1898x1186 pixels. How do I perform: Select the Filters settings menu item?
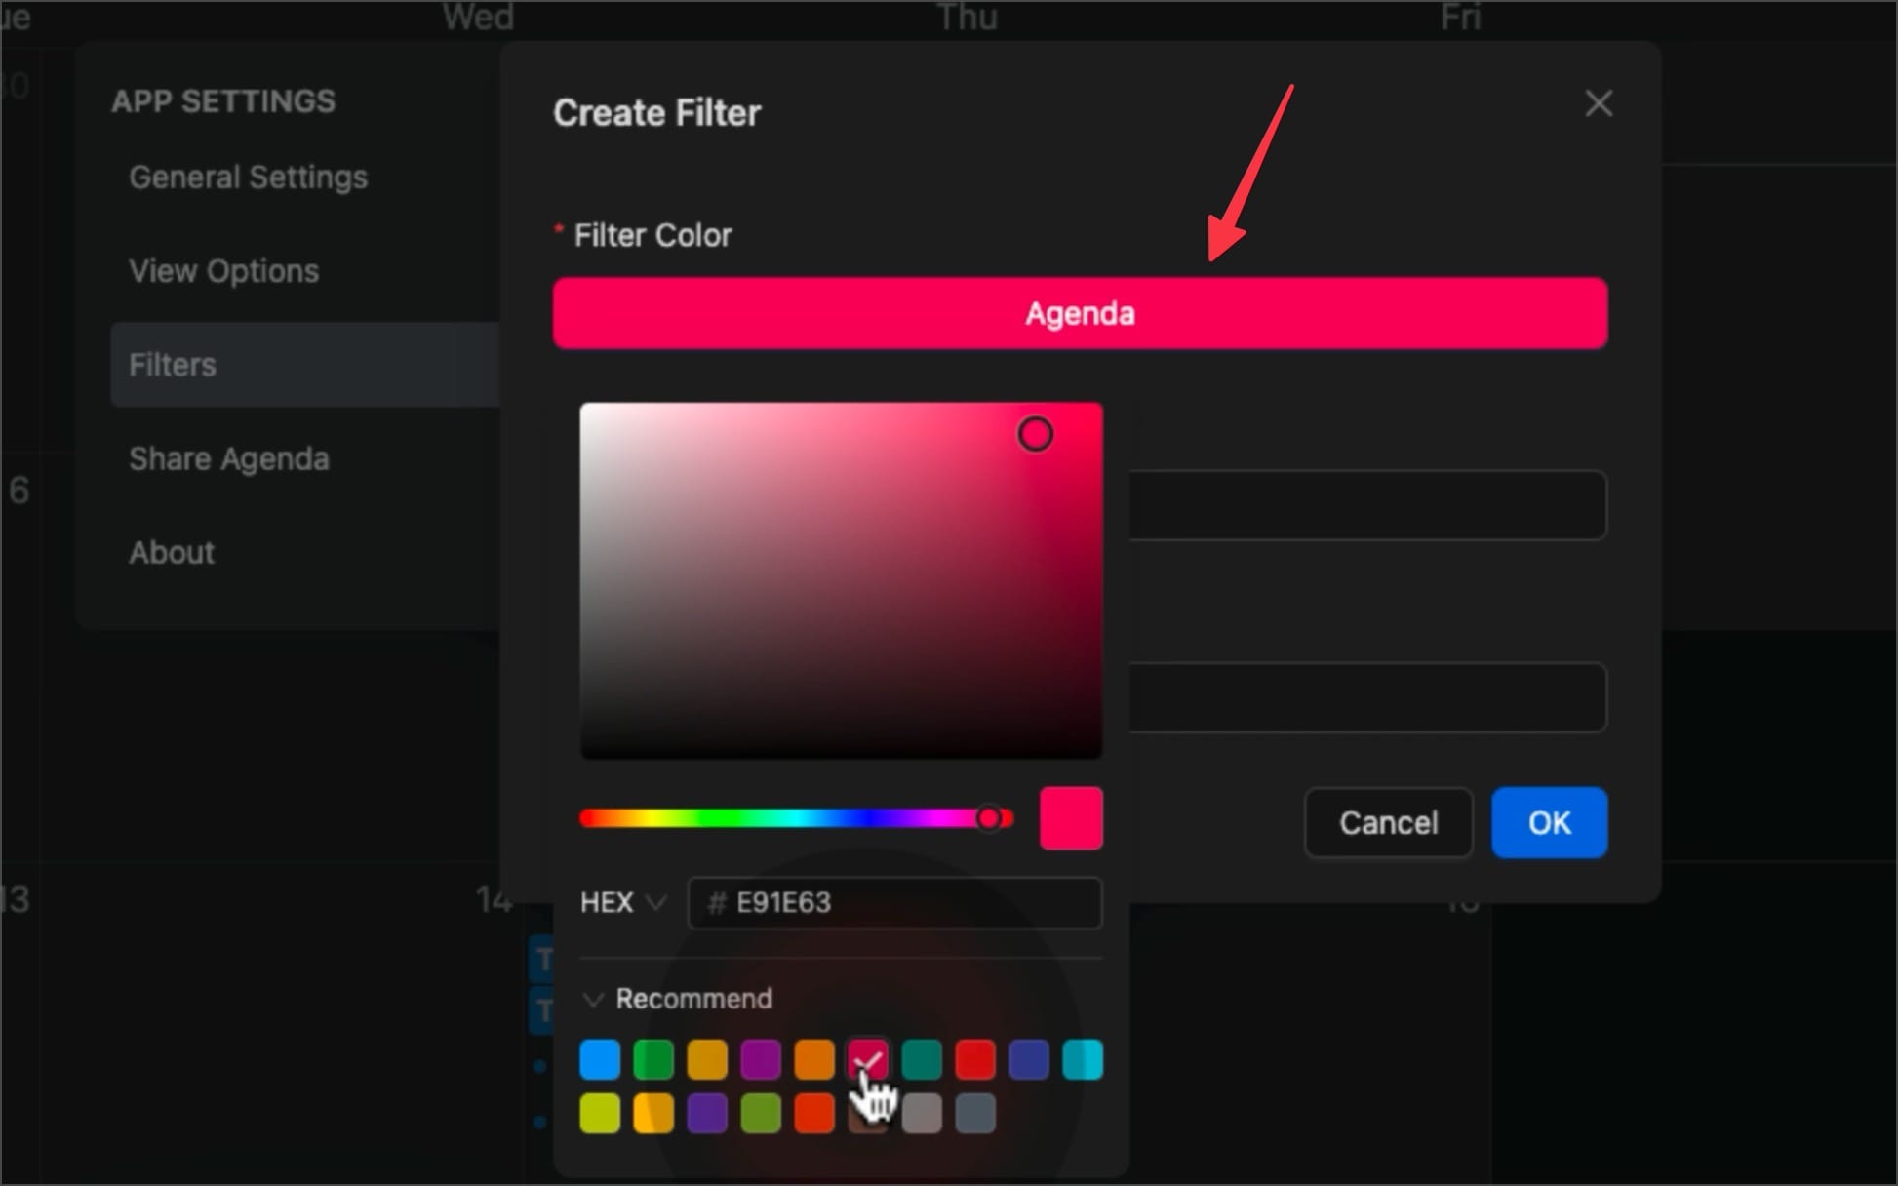[173, 364]
